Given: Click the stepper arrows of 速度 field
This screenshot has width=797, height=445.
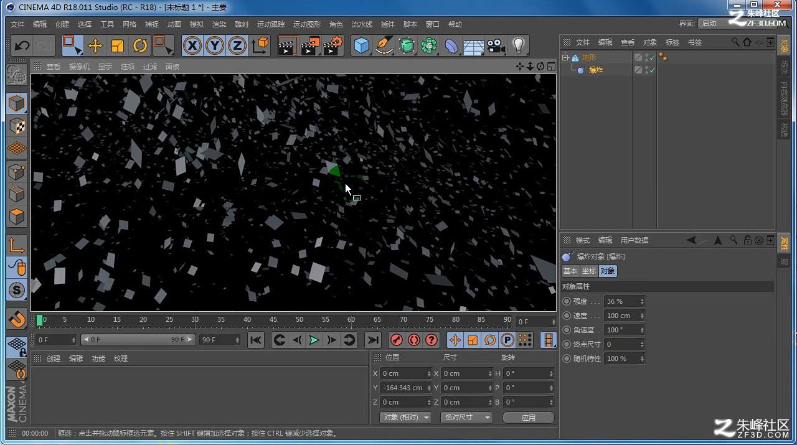Looking at the screenshot, I should coord(642,316).
